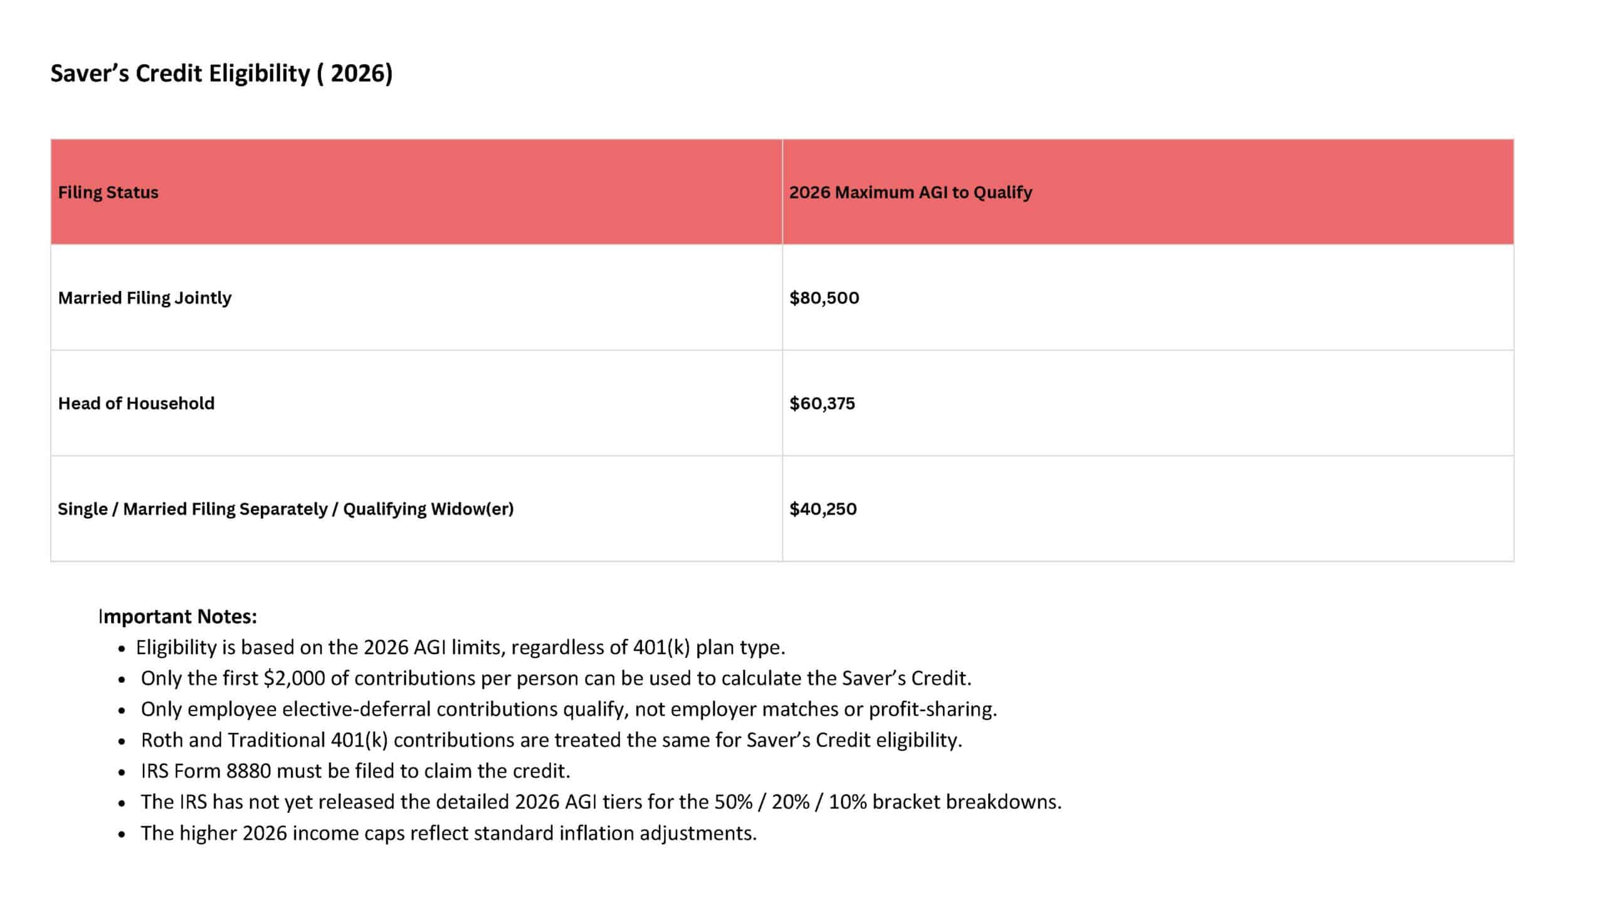Viewport: 1605px width, 903px height.
Task: Click the note about 2026 AGI limits eligibility
Action: (x=460, y=647)
